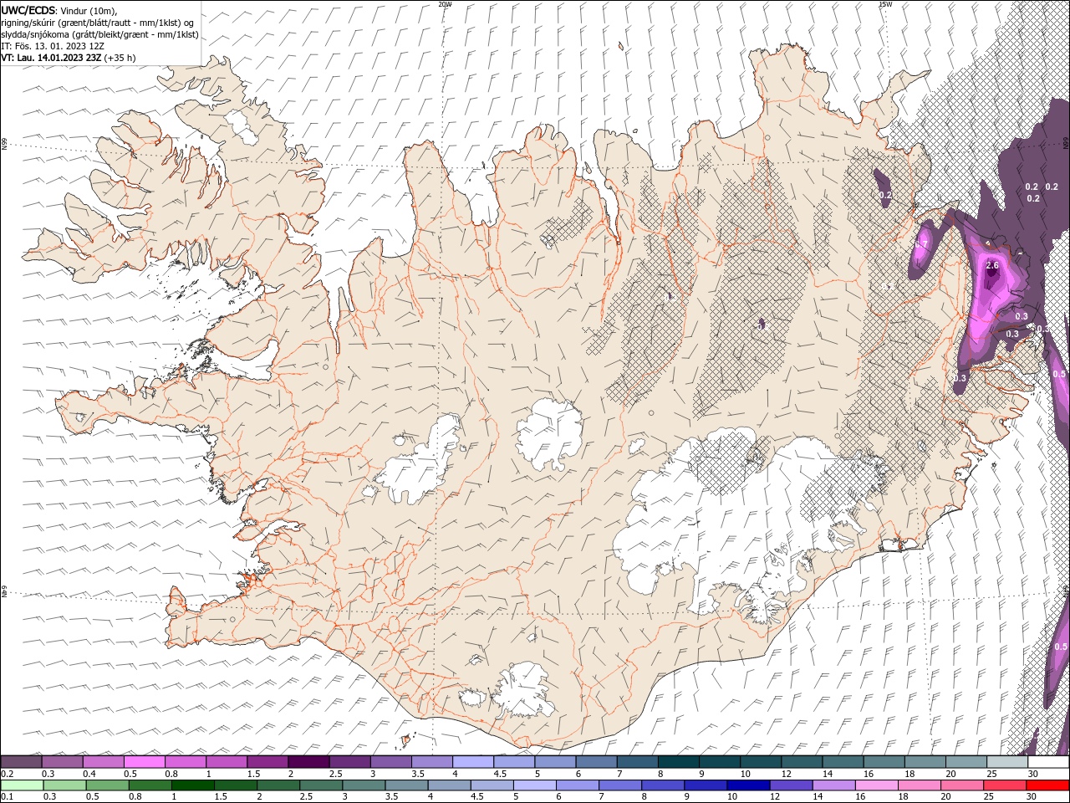Pick upper snow legend swatch between 18 and 20
The image size is (1070, 803).
924,761
